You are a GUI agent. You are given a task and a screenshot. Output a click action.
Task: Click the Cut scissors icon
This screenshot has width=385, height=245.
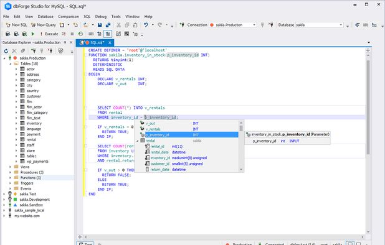118,25
